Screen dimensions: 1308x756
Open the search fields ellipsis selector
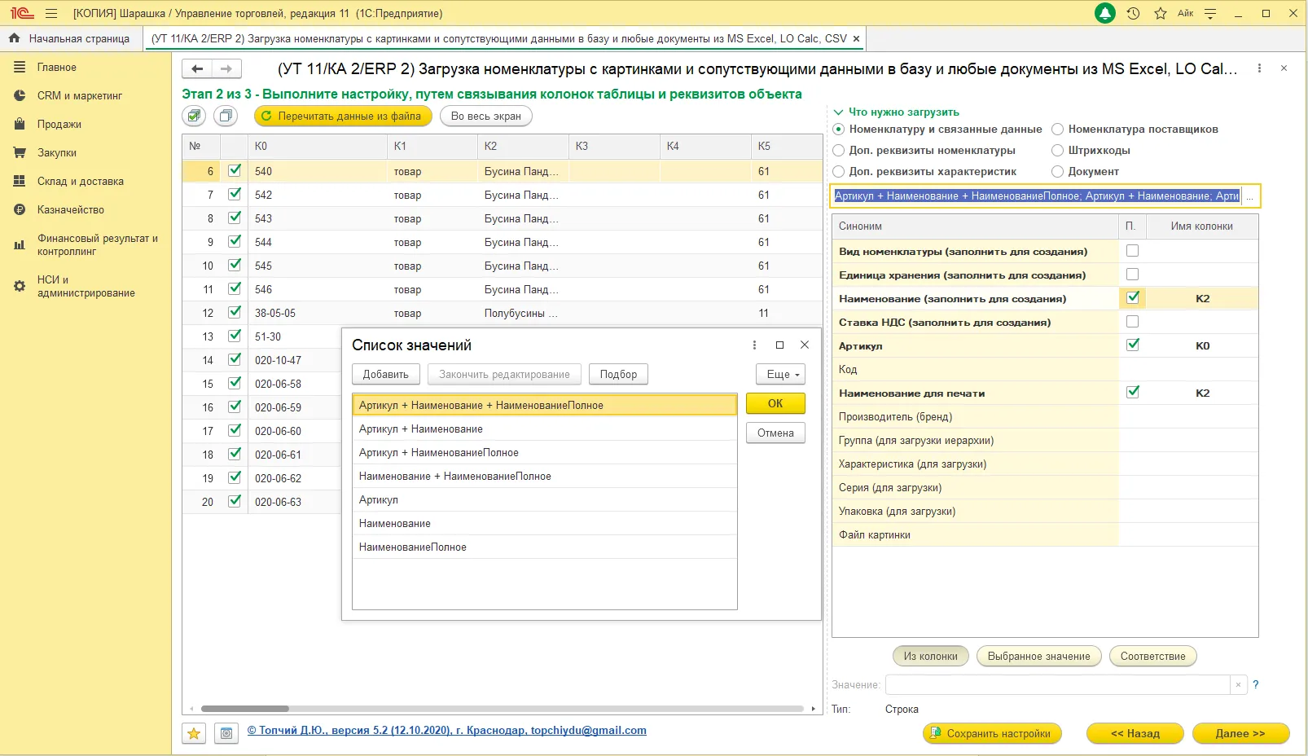[x=1250, y=196]
